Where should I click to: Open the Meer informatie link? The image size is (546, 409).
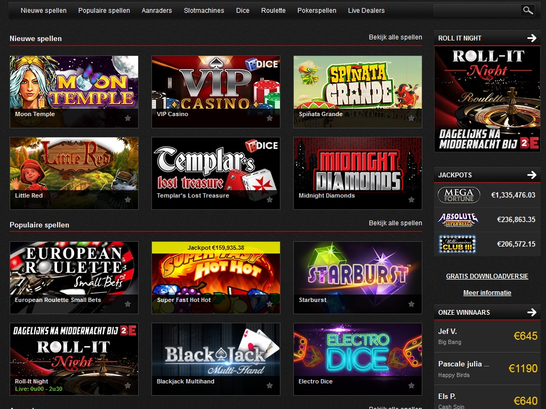[487, 293]
